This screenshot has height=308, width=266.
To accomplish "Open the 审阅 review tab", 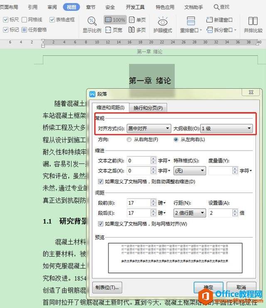I will [52, 7].
